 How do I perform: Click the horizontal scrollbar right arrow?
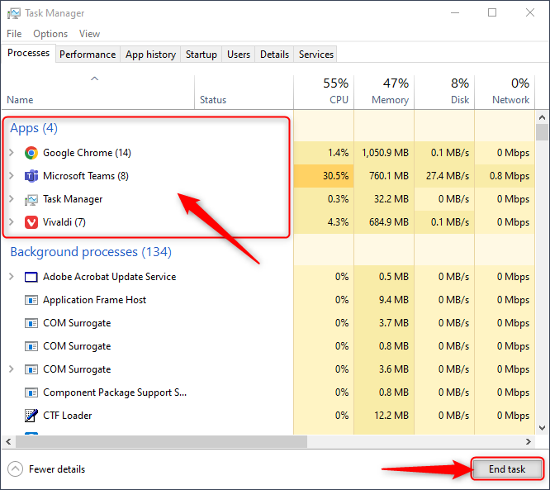pos(529,441)
